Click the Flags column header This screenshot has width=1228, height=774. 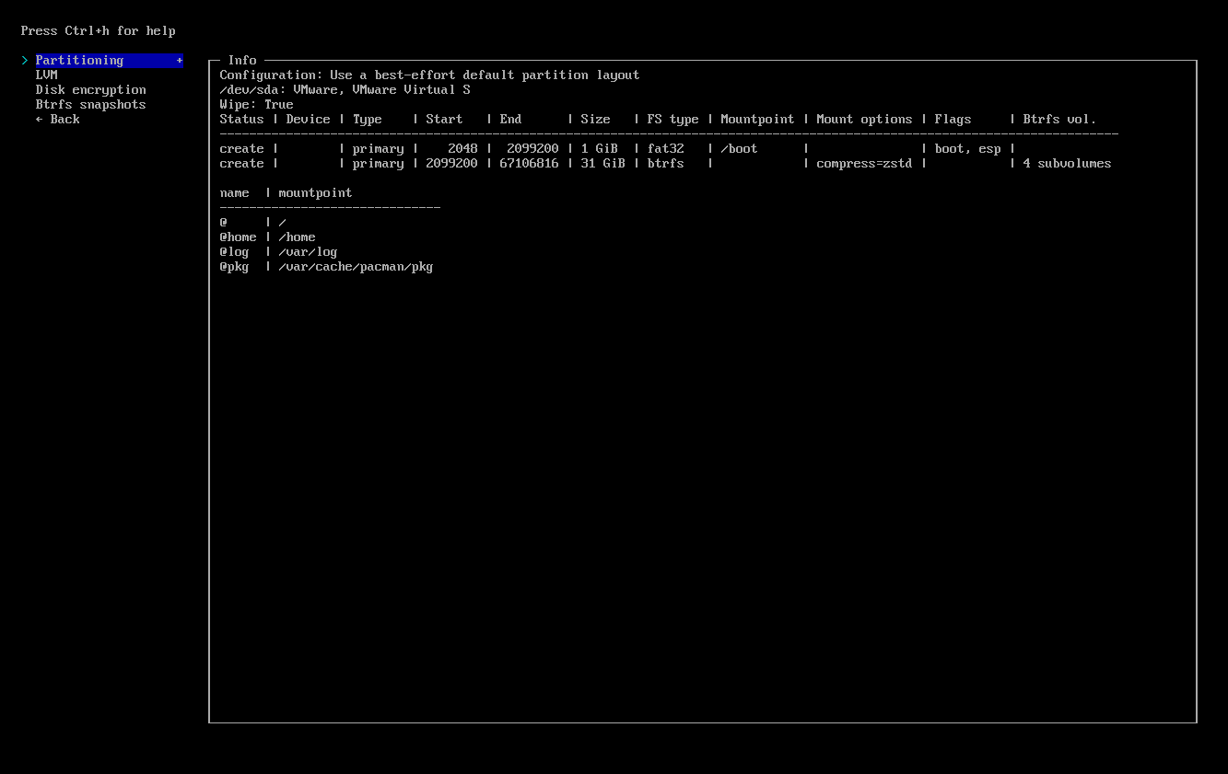(953, 119)
